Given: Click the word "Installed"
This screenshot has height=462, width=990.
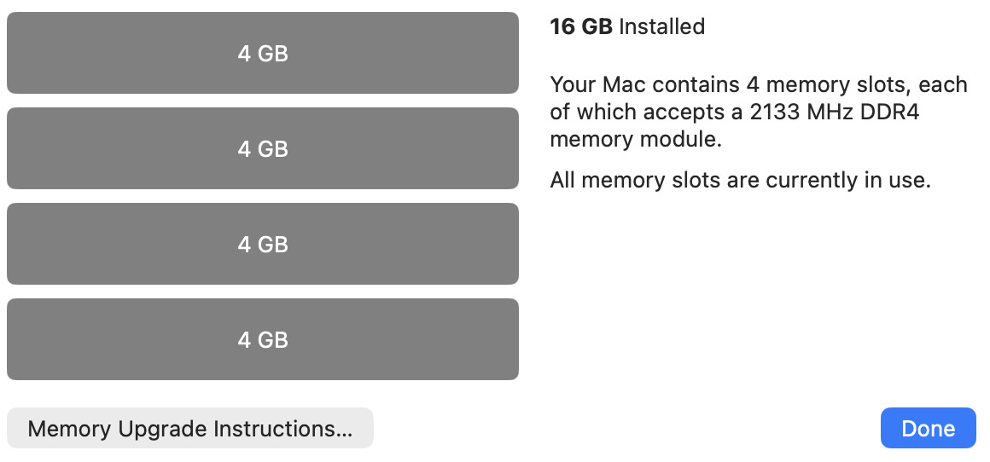Looking at the screenshot, I should pos(661,26).
